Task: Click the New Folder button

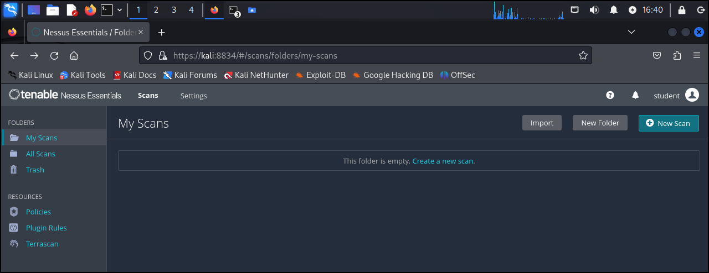Action: click(600, 123)
